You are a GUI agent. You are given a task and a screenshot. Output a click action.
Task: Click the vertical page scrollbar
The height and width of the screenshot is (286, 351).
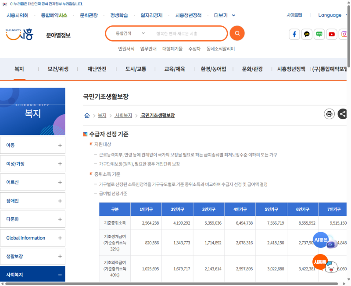[349, 36]
